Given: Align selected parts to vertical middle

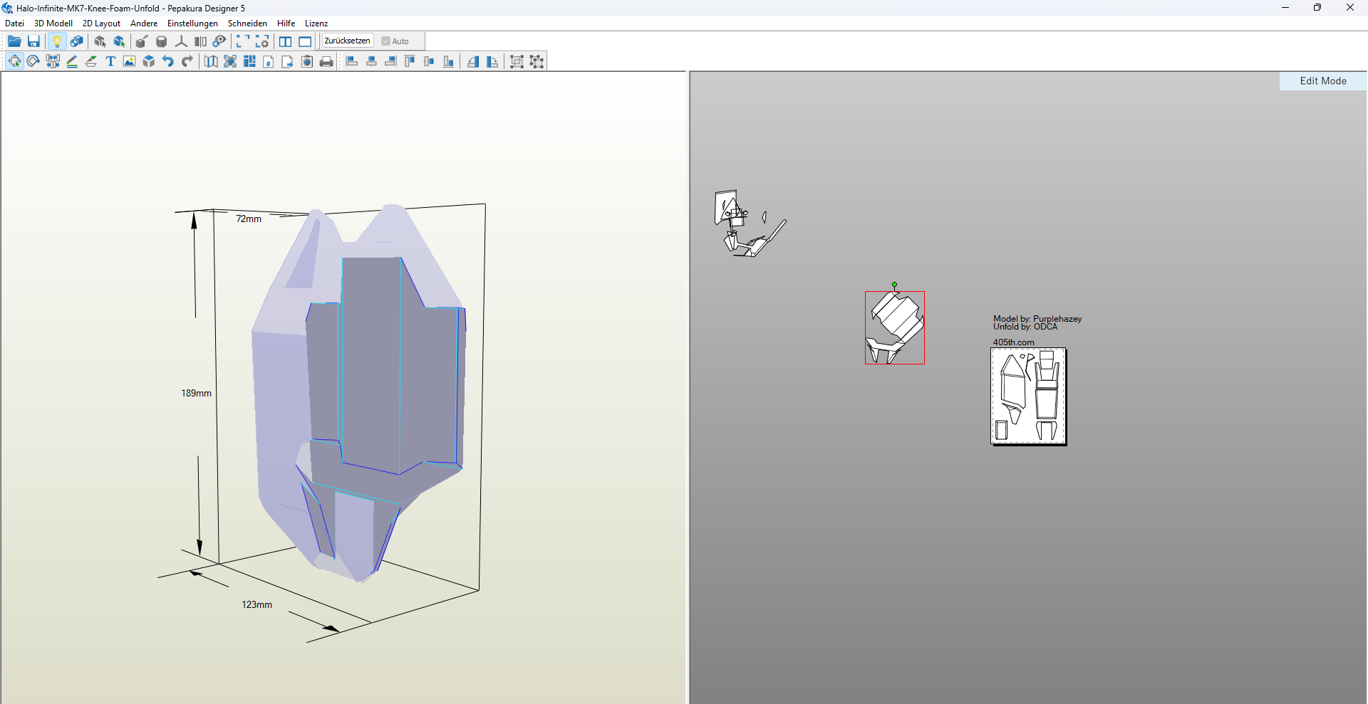Looking at the screenshot, I should coord(429,61).
